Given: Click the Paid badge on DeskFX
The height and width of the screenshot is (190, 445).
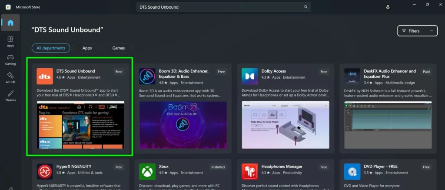Looking at the screenshot, I should (x=426, y=72).
